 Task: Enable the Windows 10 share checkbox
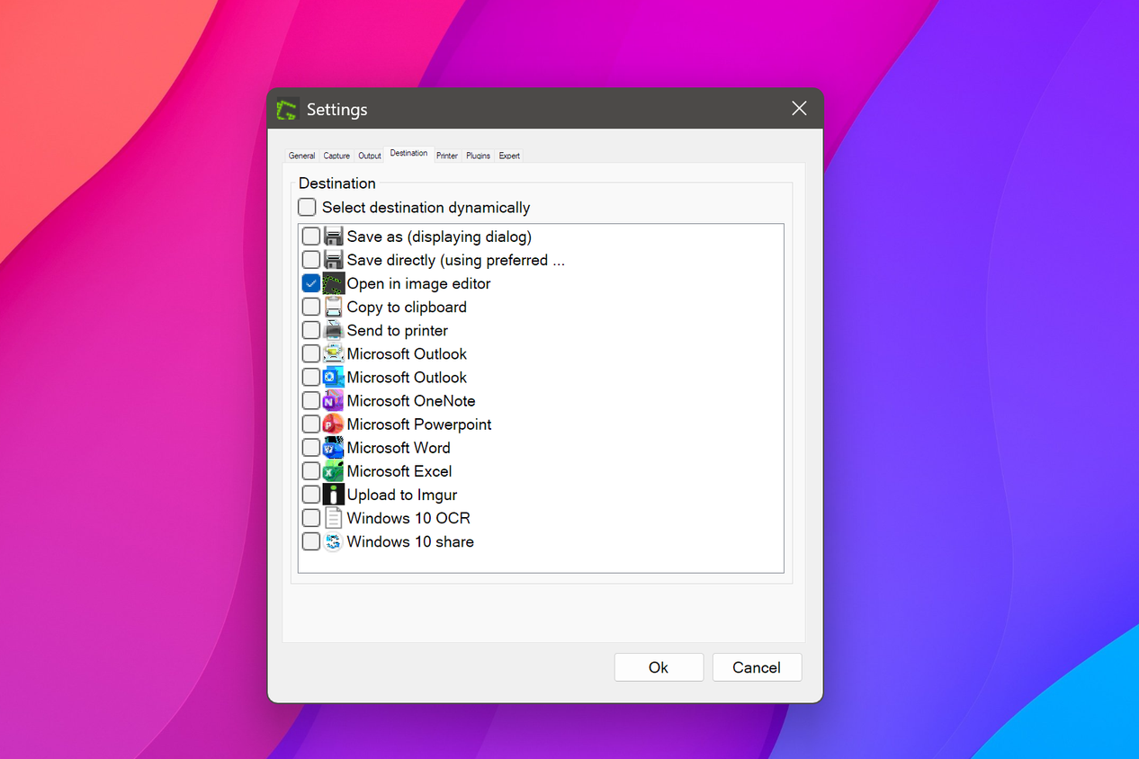click(x=311, y=541)
